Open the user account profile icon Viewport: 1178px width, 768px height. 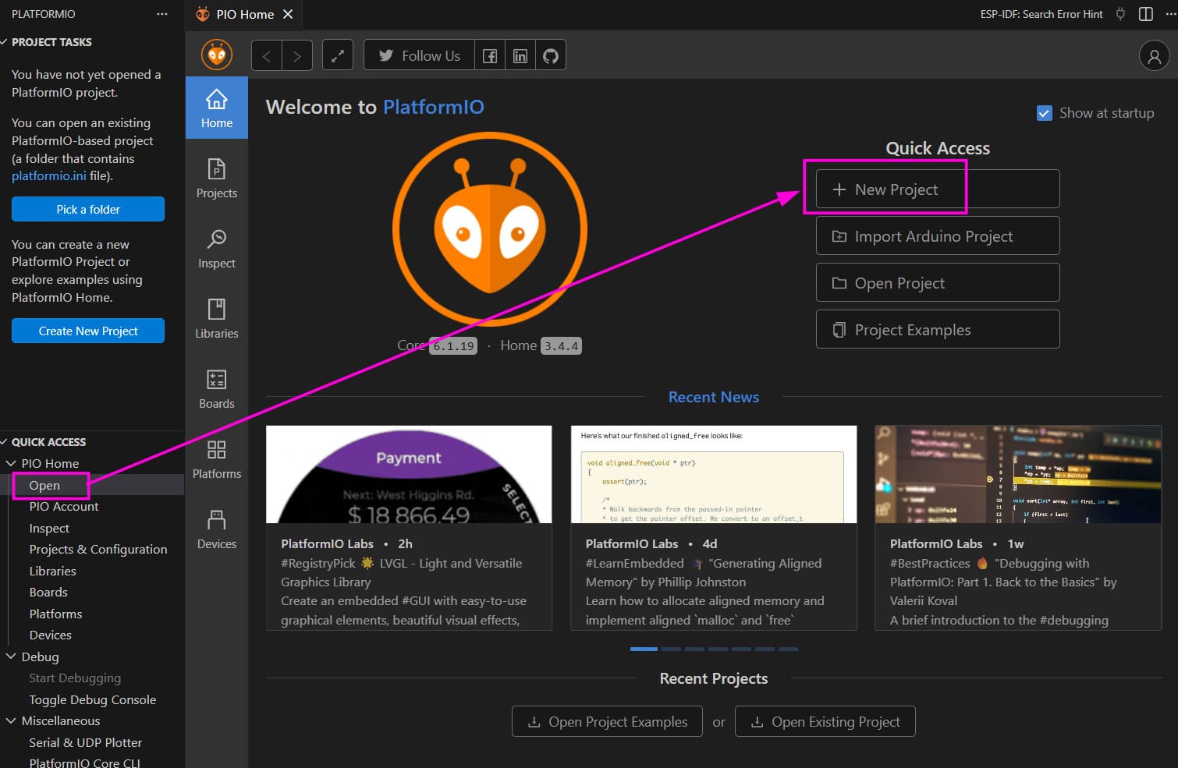click(x=1155, y=55)
